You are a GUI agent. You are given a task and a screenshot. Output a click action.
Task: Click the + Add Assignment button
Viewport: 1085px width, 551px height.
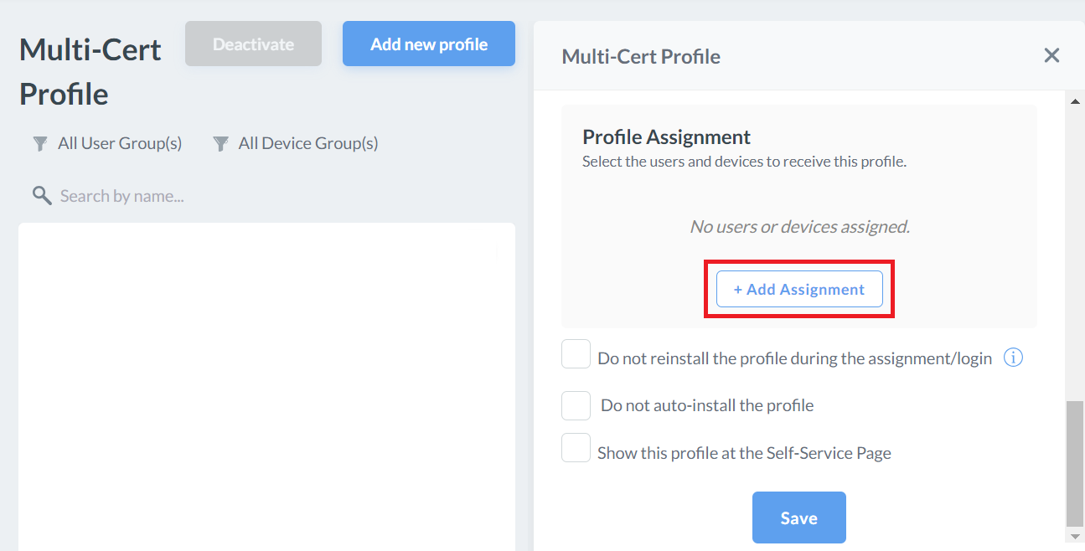click(x=799, y=290)
